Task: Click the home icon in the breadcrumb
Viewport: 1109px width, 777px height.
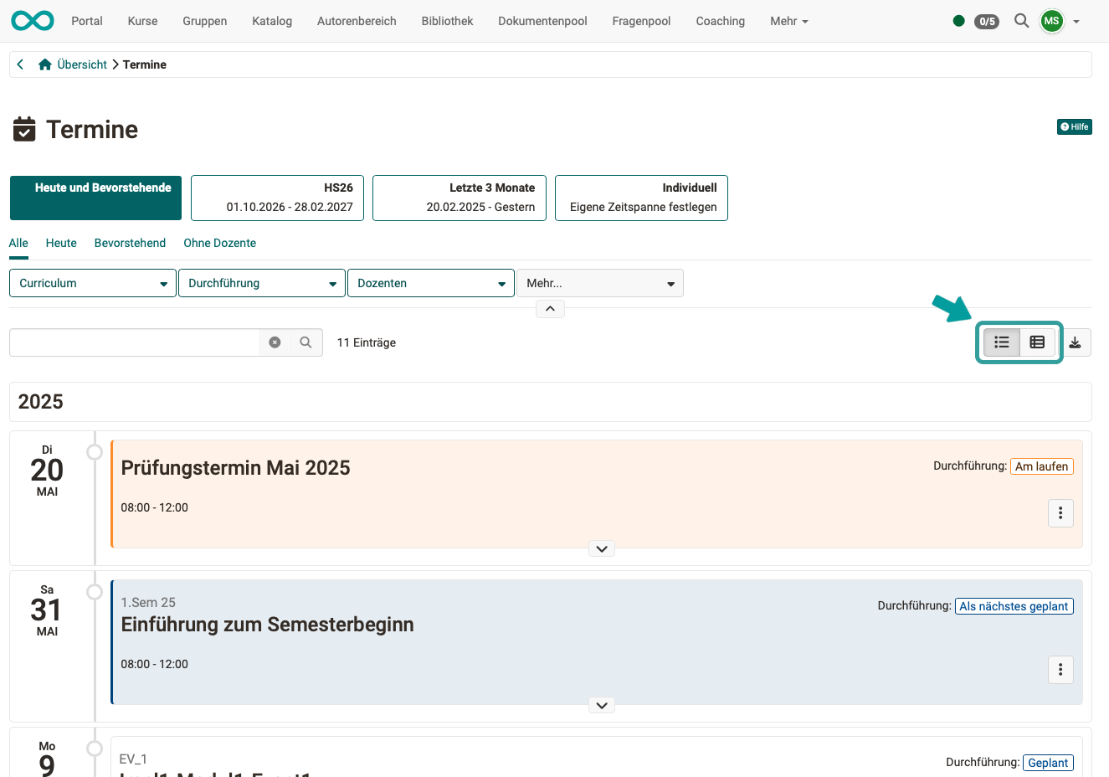Action: 44,64
